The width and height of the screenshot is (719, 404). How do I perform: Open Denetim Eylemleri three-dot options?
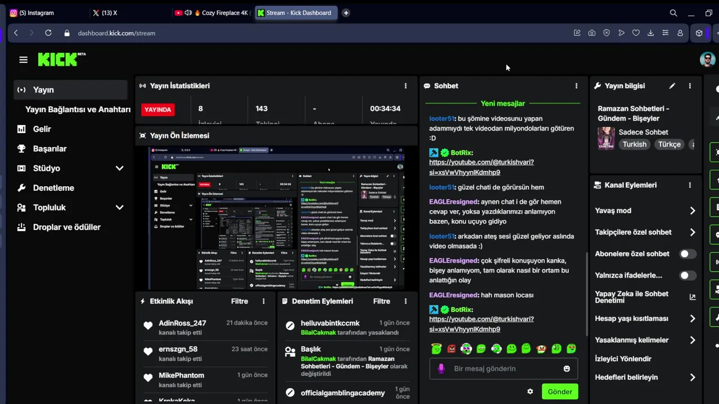[406, 301]
